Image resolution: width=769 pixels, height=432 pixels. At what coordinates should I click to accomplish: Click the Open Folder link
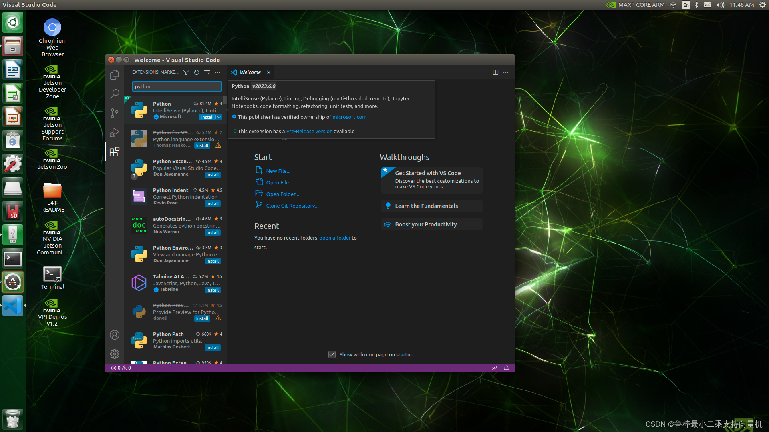282,194
